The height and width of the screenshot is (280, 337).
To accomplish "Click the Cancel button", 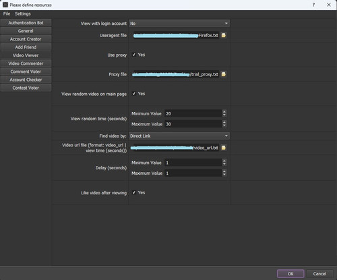I will tap(319, 274).
